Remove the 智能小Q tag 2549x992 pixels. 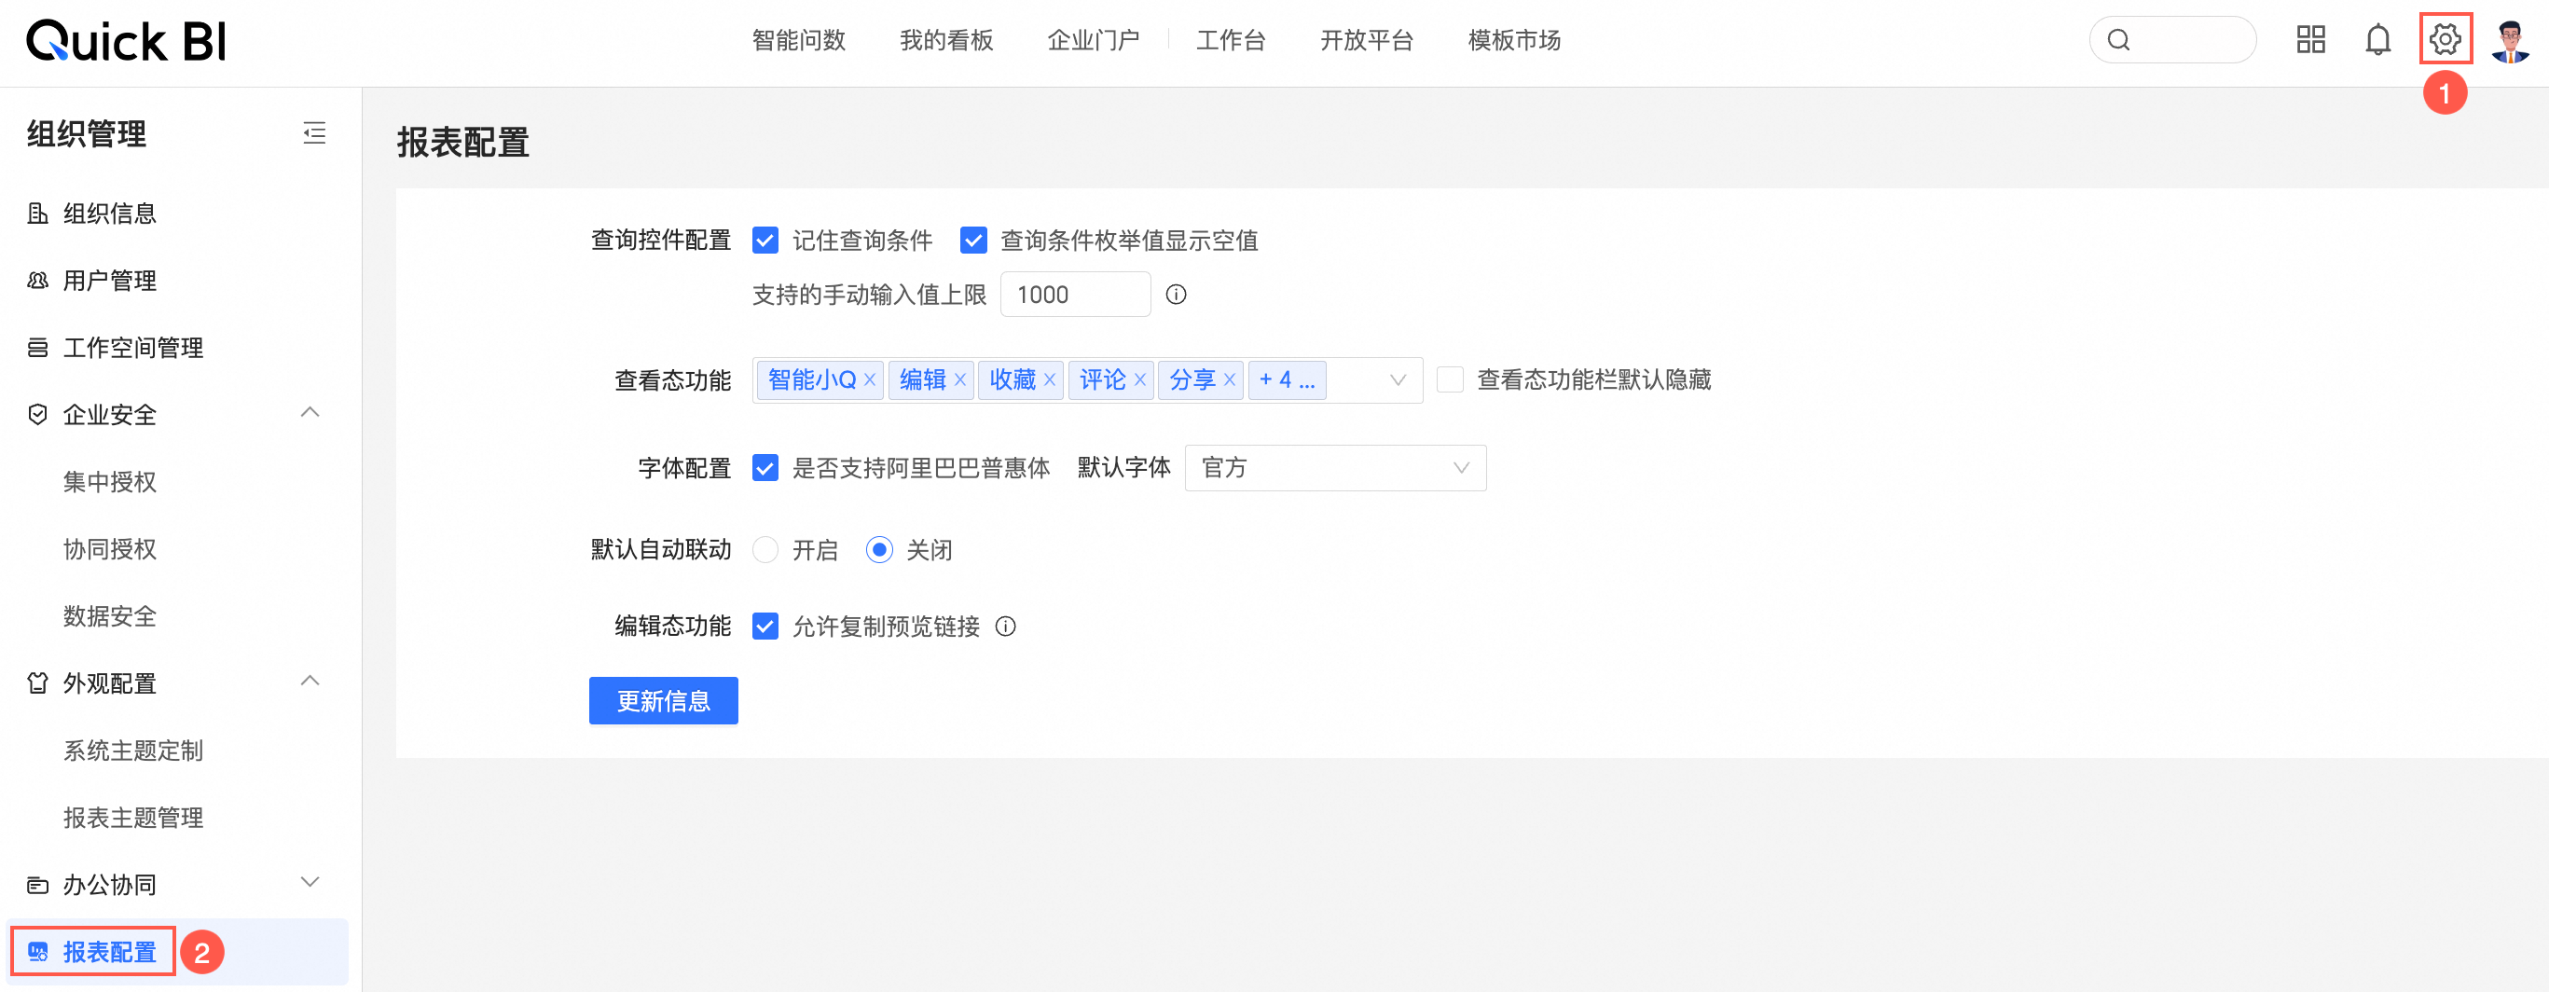coord(870,379)
